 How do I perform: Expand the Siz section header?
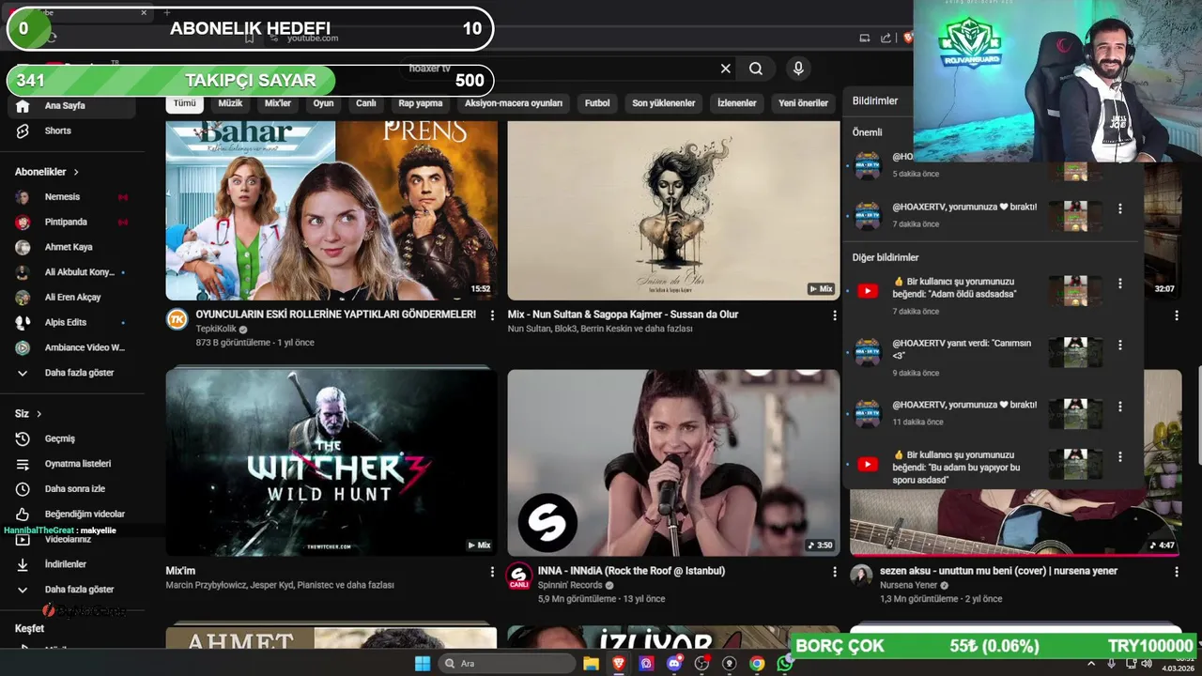(28, 414)
